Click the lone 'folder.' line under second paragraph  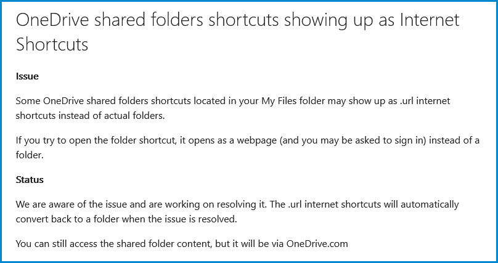pyautogui.click(x=30, y=155)
